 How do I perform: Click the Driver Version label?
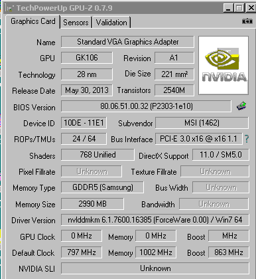click(x=33, y=221)
